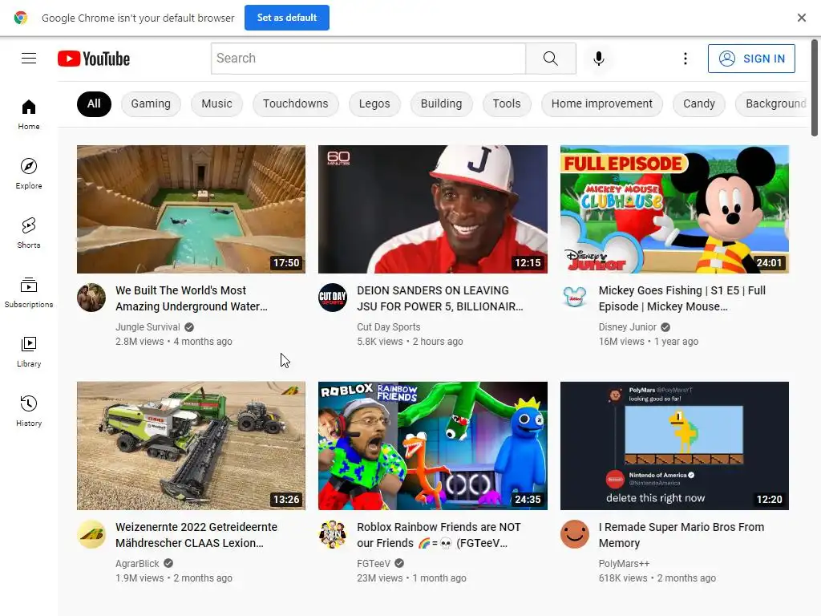Open 'I Remade Super Mario Bros' title

point(681,535)
